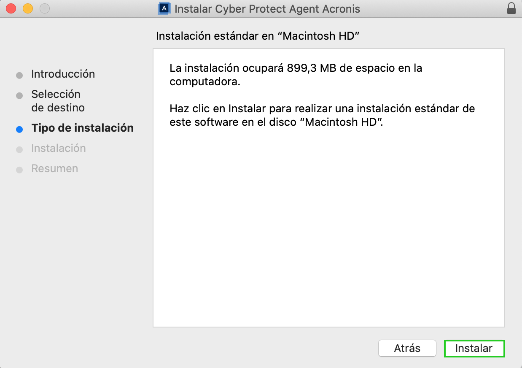
Task: Select the Introducción step in sidebar
Action: click(x=63, y=74)
